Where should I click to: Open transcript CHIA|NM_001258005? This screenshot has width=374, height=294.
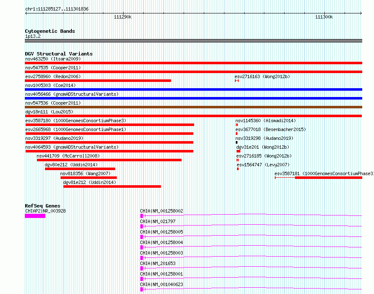[x=161, y=232]
